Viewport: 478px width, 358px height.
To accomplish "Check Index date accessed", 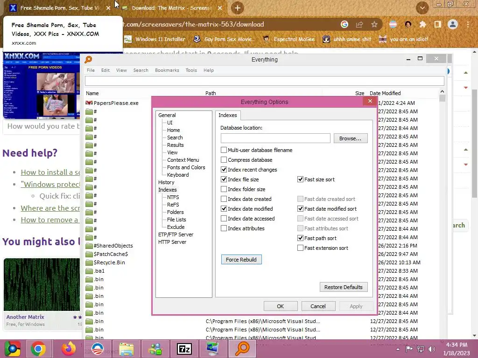I will (224, 218).
